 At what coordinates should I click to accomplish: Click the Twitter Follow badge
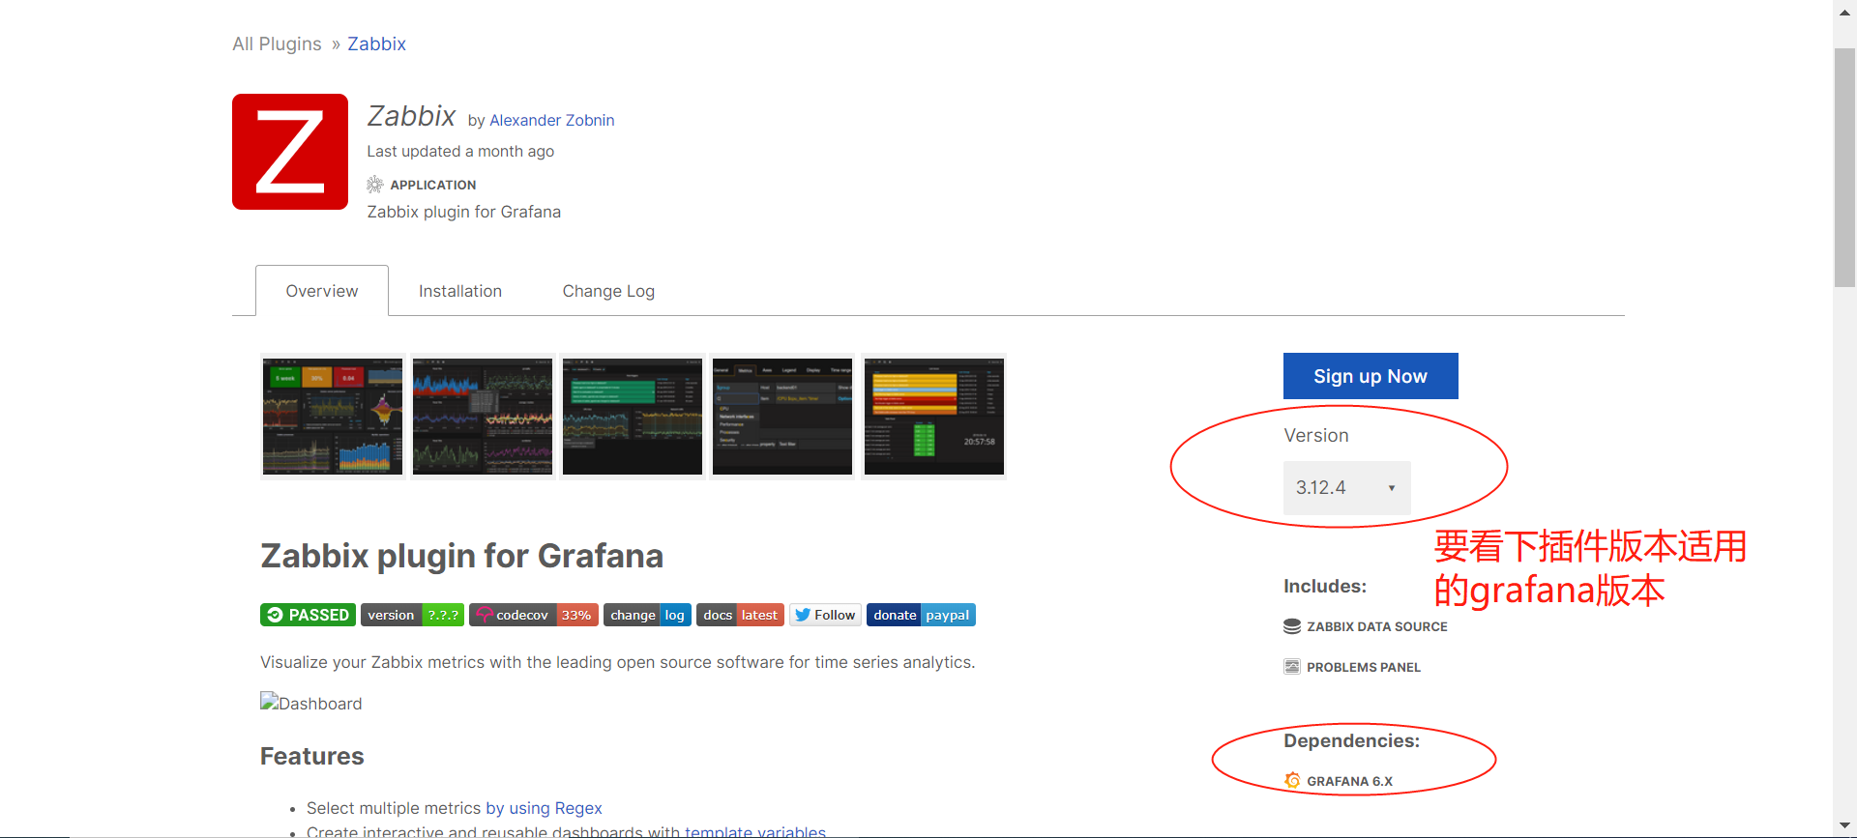tap(825, 615)
